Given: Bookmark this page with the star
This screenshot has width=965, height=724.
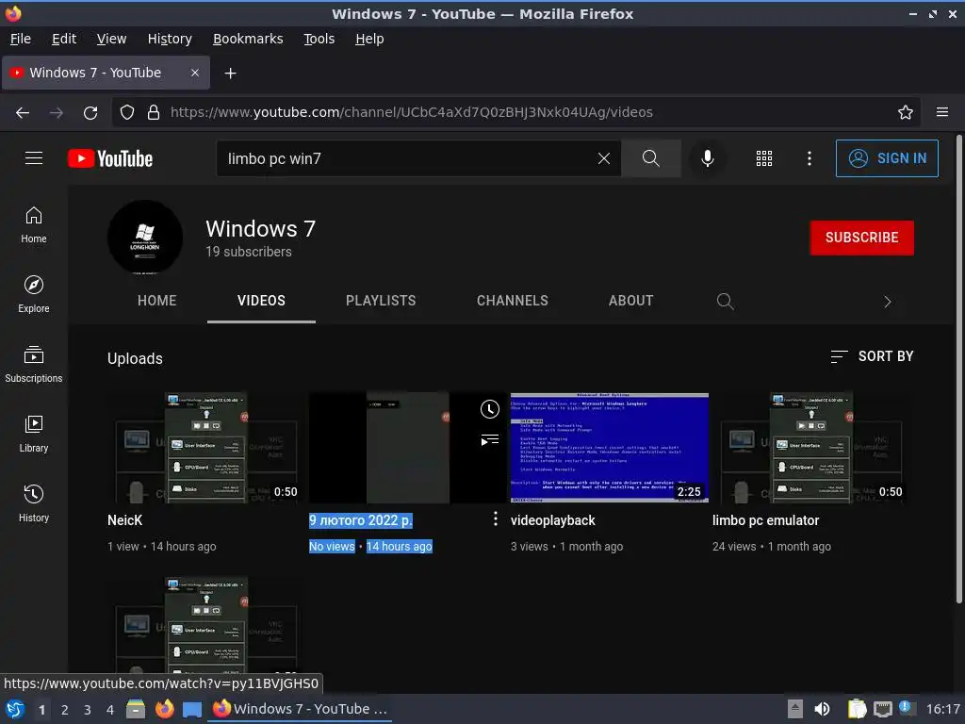Looking at the screenshot, I should pos(905,112).
